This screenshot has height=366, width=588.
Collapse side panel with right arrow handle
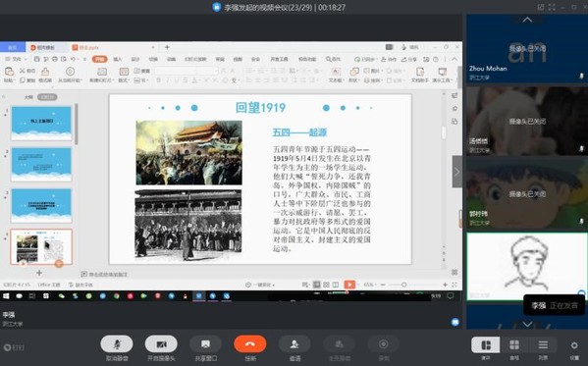pyautogui.click(x=457, y=172)
